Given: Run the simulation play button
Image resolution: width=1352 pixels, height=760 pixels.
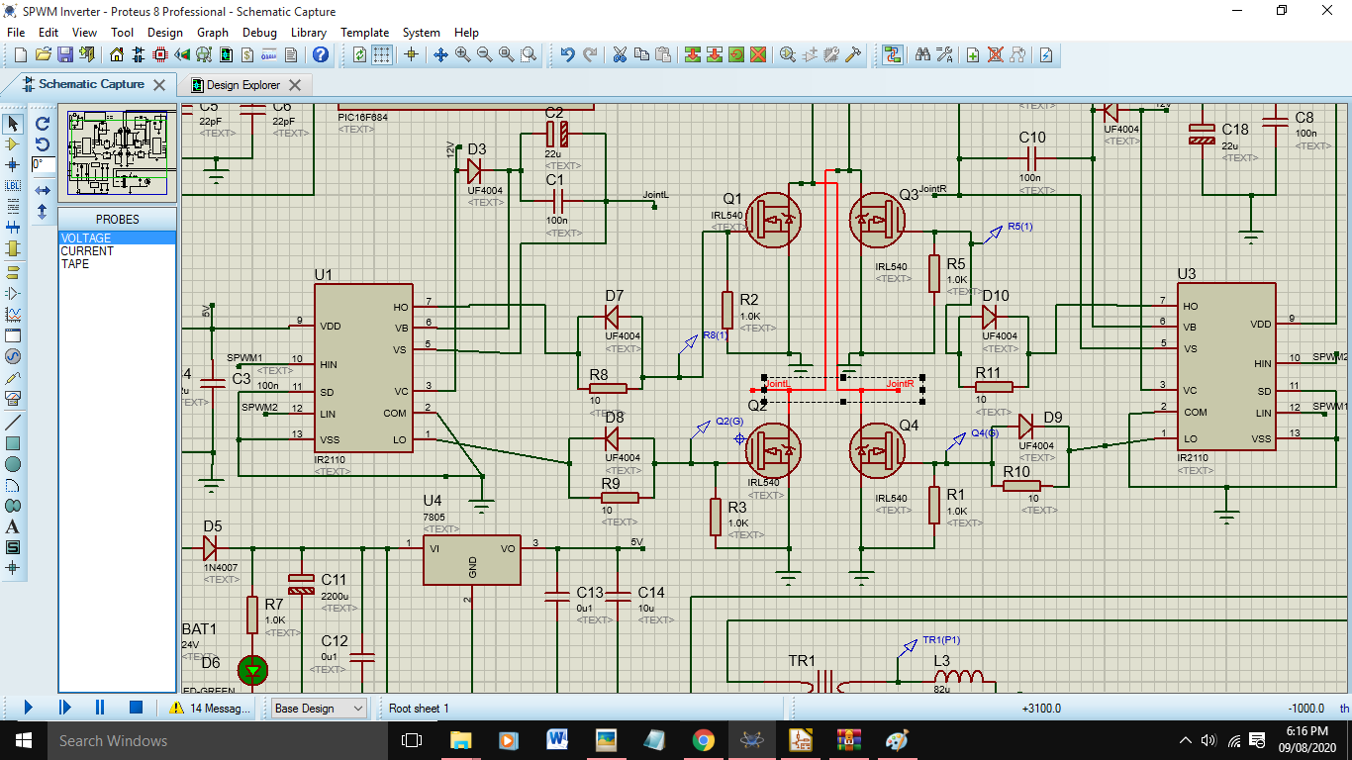Looking at the screenshot, I should (x=28, y=708).
